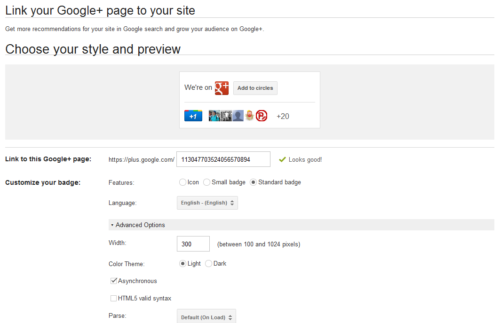500x323 pixels.
Task: Click the blue +1 button in the preview
Action: 193,116
